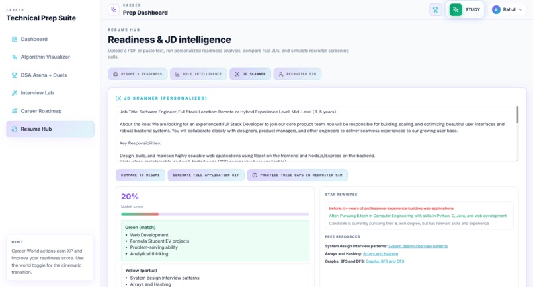Click the scanner icon beside JD Scanner heading

point(118,98)
